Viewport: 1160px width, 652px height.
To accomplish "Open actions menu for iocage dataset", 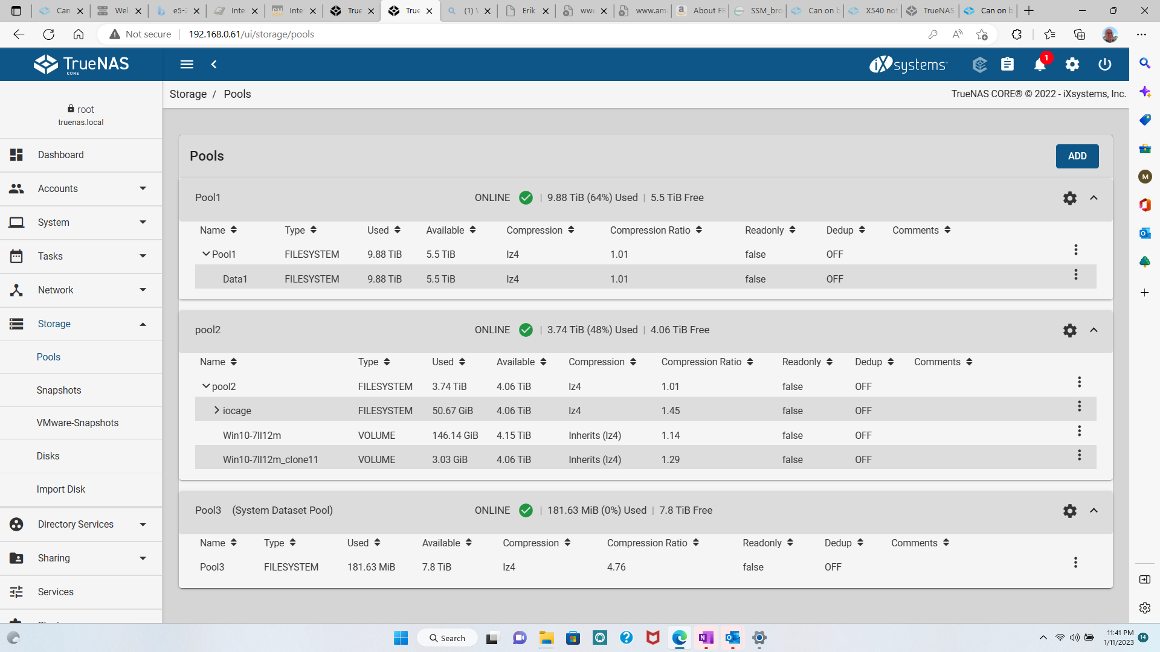I will click(x=1079, y=406).
